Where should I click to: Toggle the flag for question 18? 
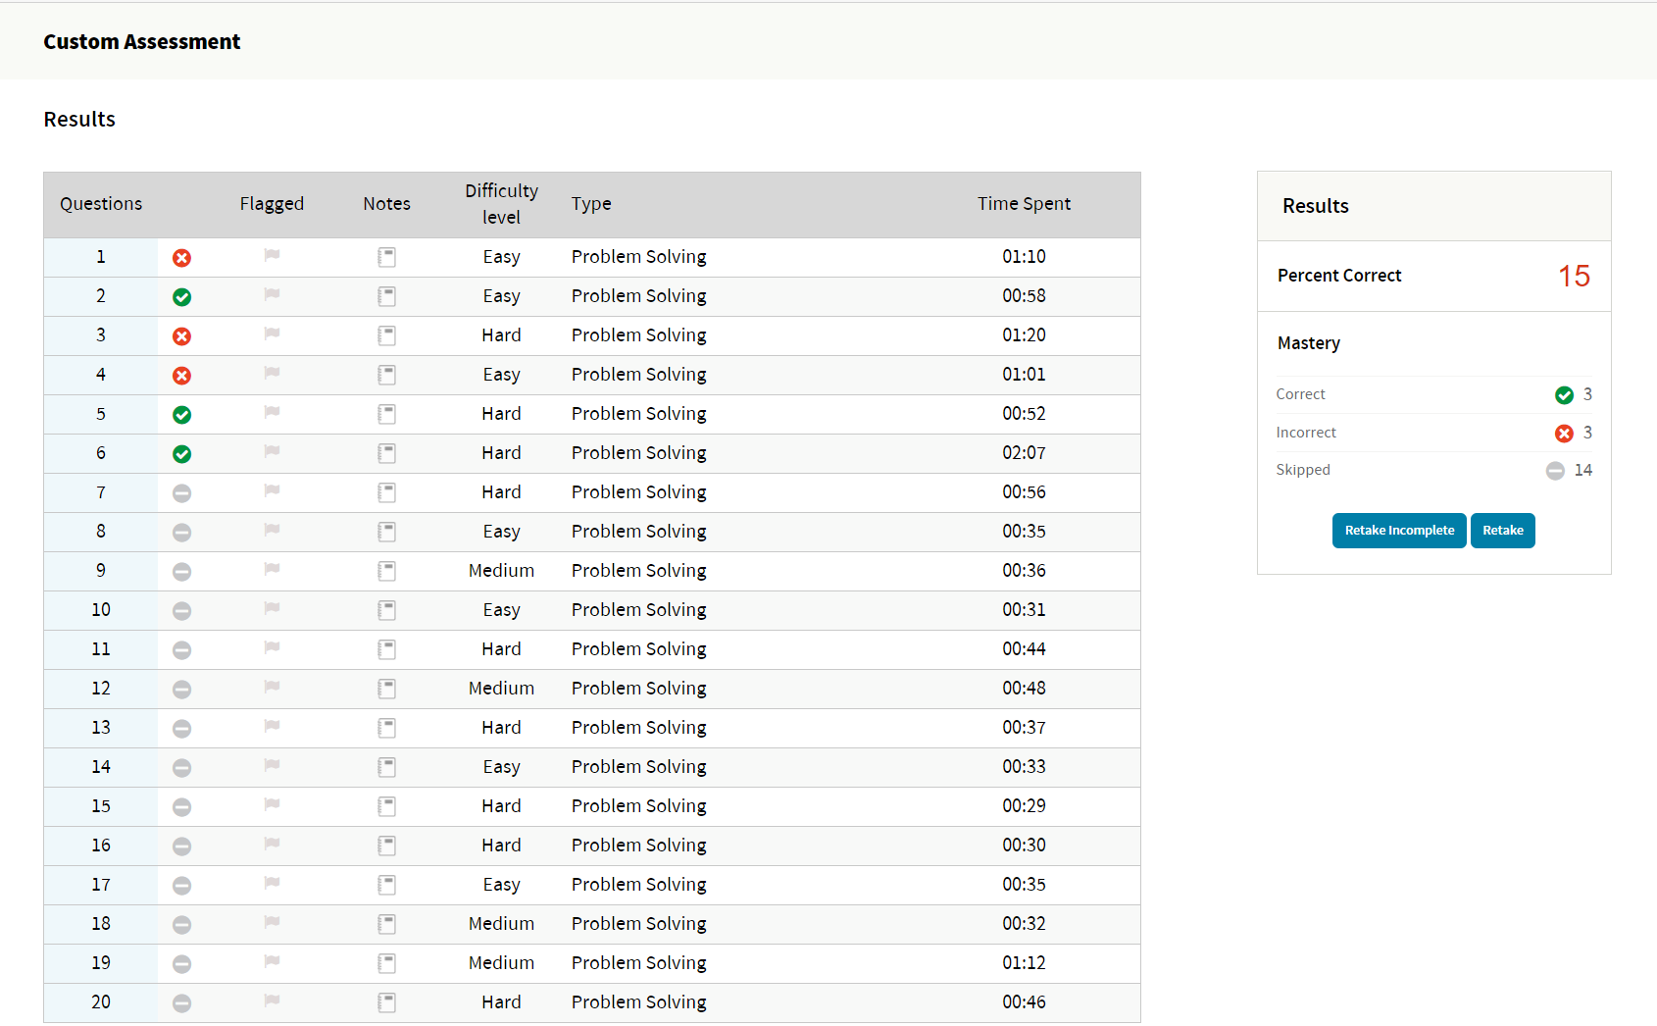272,923
